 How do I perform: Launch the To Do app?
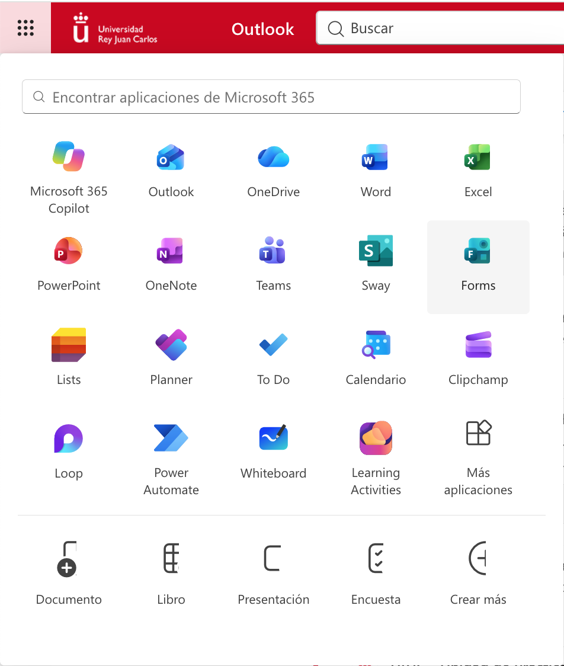click(274, 361)
